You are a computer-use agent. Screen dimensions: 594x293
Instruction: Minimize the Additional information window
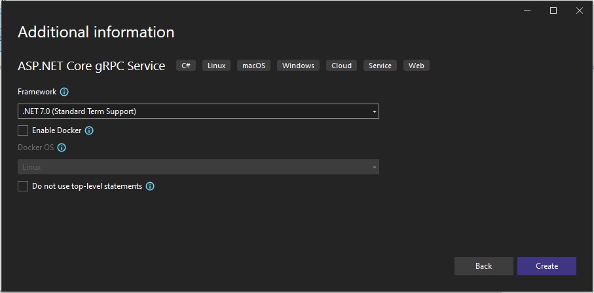pos(527,10)
